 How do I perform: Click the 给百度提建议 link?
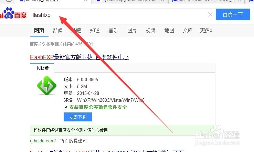[73, 141]
